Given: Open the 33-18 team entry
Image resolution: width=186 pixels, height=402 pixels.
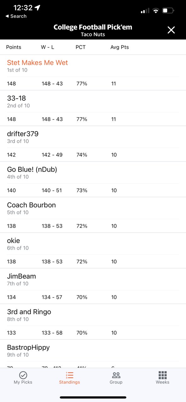Looking at the screenshot, I should click(93, 108).
